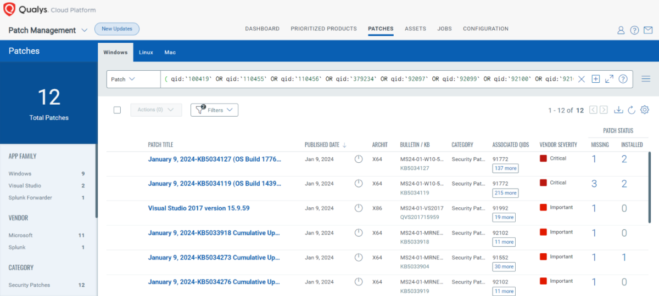Viewport: 659px width, 296px height.
Task: Toggle the select all patches checkbox
Action: click(117, 110)
